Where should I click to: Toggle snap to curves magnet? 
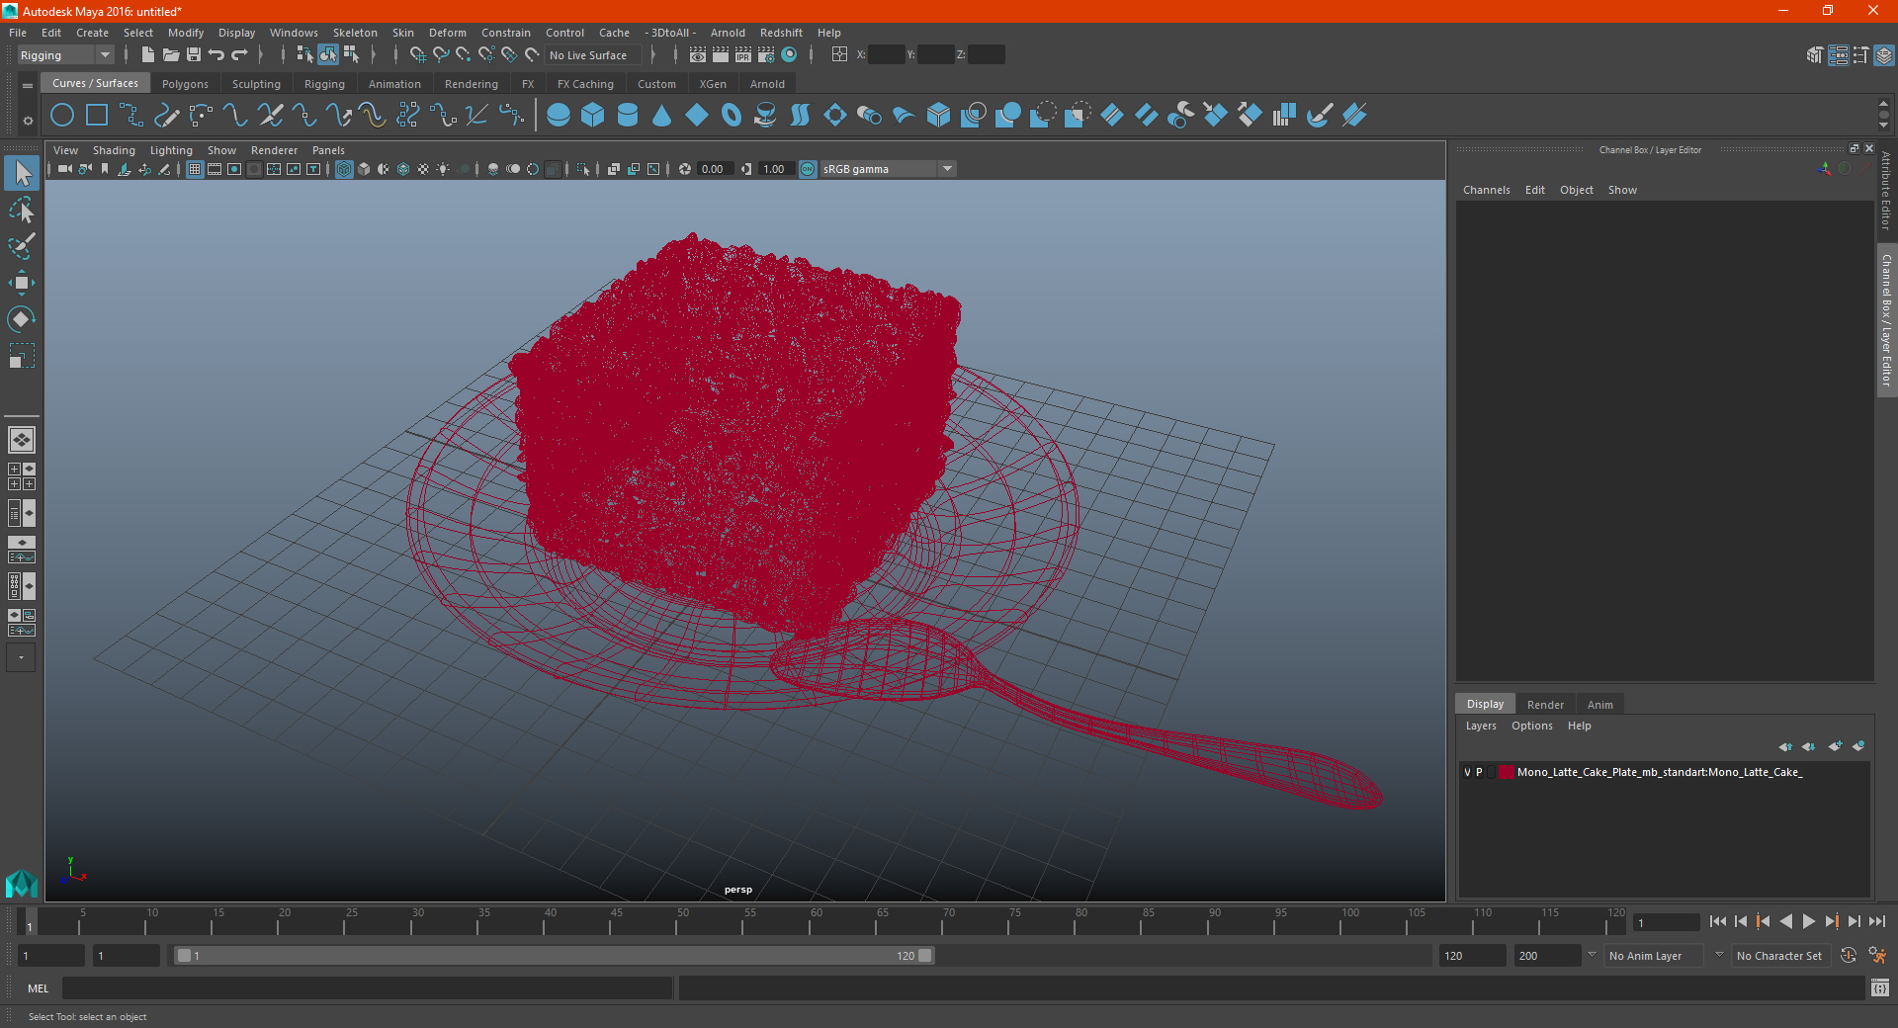click(441, 55)
